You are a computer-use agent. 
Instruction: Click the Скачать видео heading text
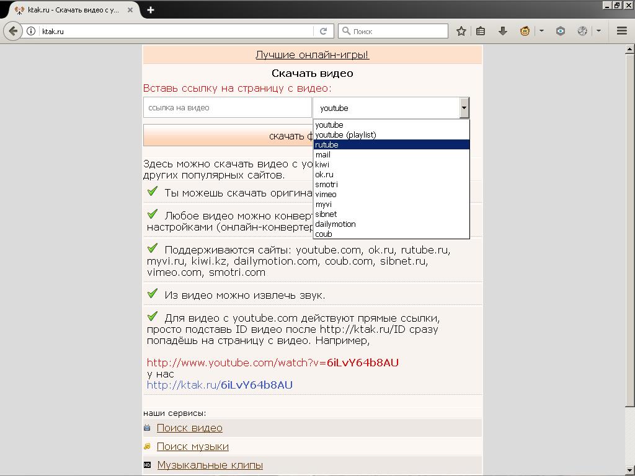point(313,73)
